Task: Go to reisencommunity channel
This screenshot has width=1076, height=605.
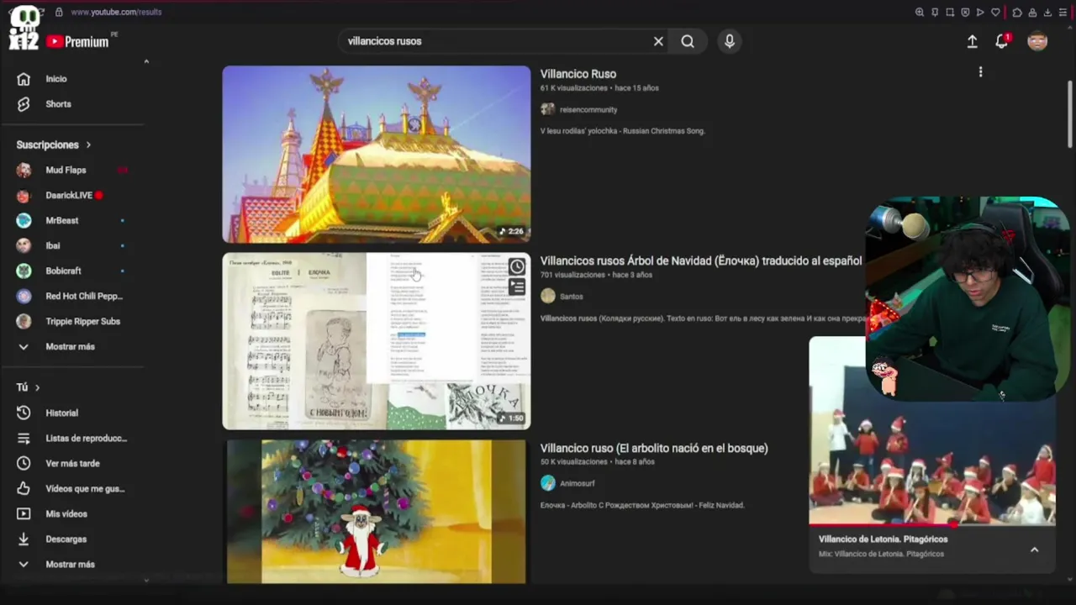Action: [588, 110]
